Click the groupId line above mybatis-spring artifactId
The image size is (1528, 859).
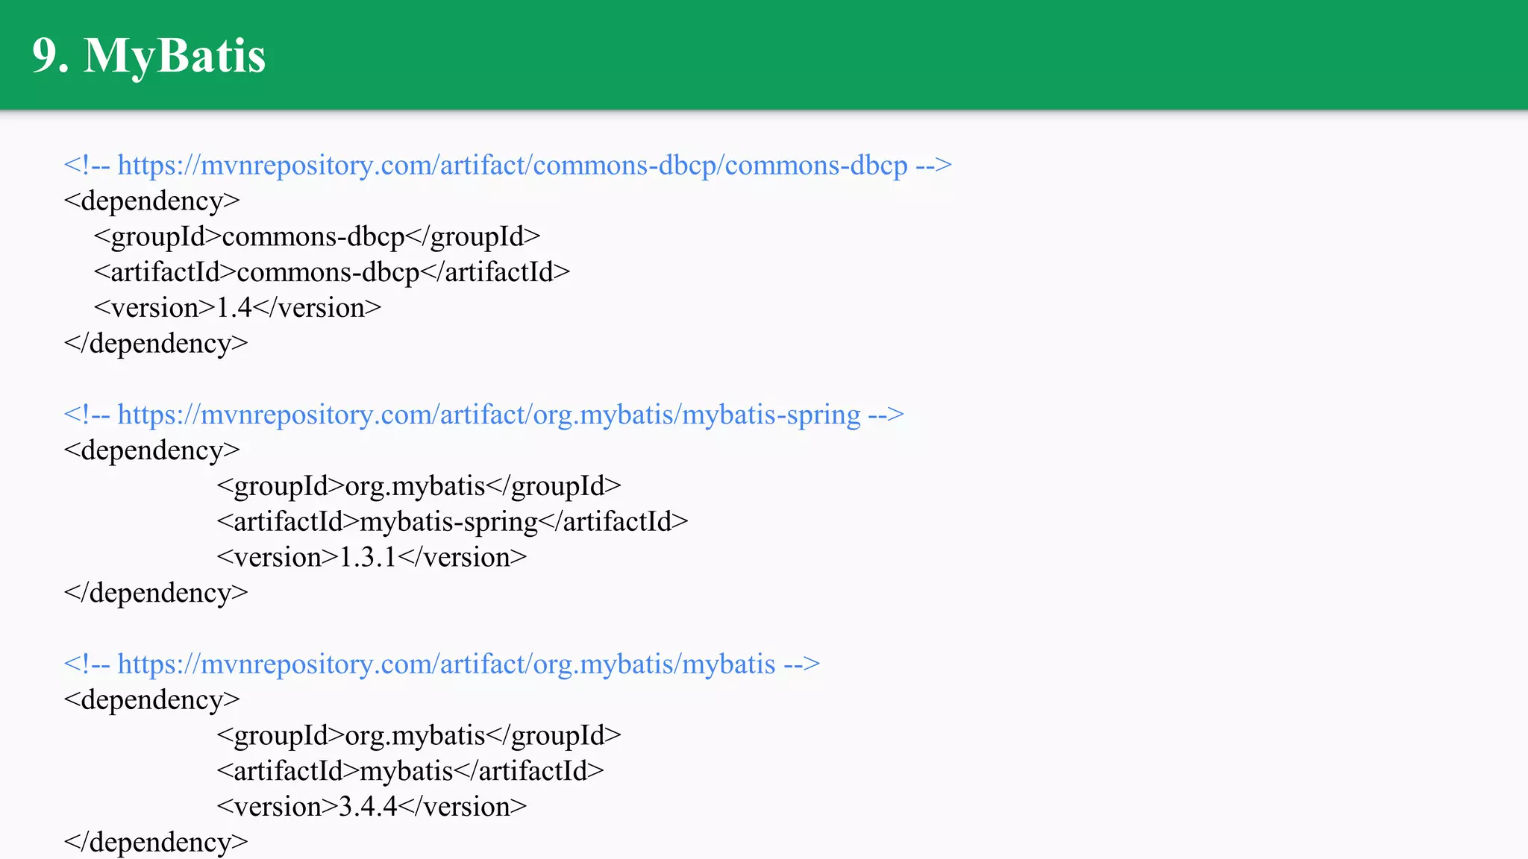[x=419, y=486]
